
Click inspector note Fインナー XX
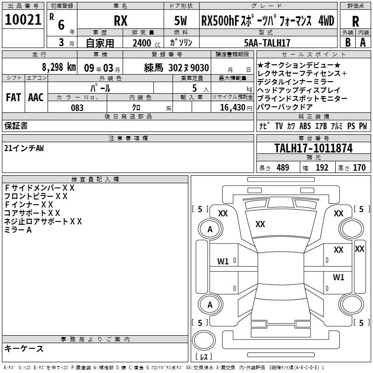click(x=29, y=205)
